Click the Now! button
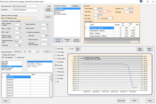This screenshot has height=104, width=156. (47, 51)
